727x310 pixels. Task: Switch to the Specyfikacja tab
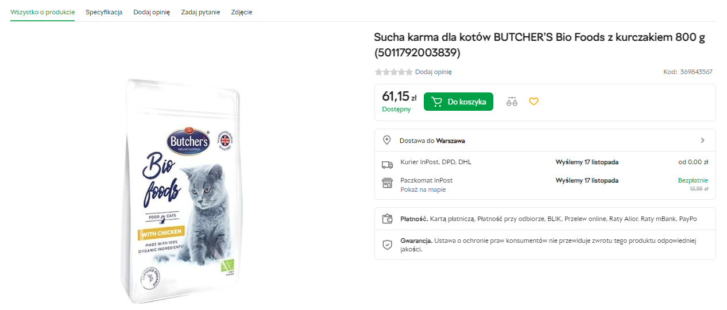pos(104,12)
